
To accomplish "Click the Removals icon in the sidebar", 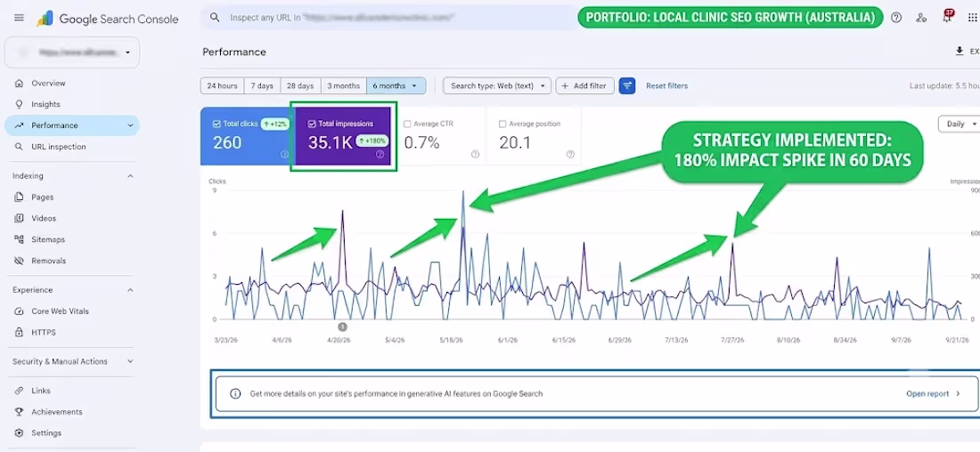I will (19, 261).
